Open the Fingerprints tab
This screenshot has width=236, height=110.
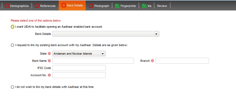(125, 6)
